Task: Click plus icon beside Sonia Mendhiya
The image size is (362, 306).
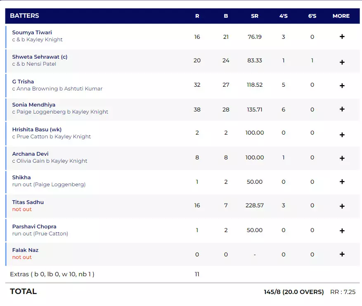Action: (x=342, y=109)
